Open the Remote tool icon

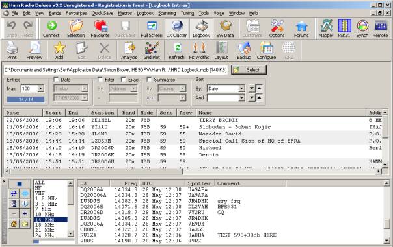click(380, 29)
